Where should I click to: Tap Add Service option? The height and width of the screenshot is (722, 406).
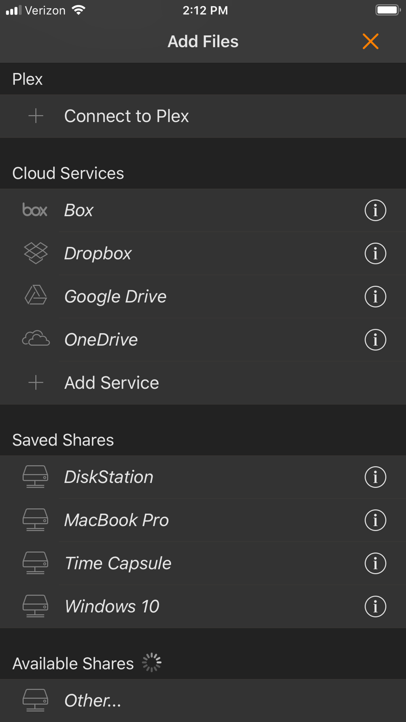[111, 383]
